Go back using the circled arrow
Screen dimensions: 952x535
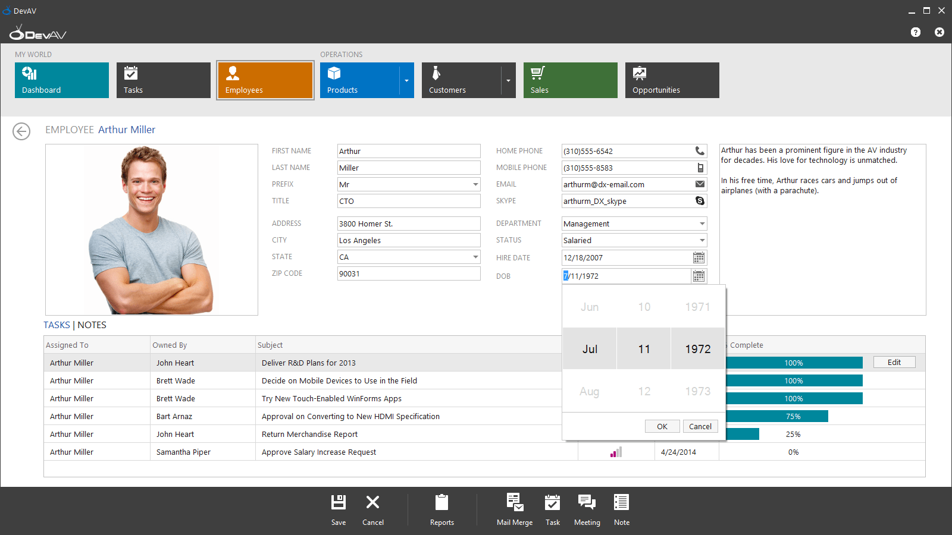click(x=21, y=131)
